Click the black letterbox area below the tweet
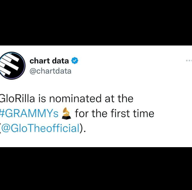This screenshot has height=190, width=192. pyautogui.click(x=96, y=168)
